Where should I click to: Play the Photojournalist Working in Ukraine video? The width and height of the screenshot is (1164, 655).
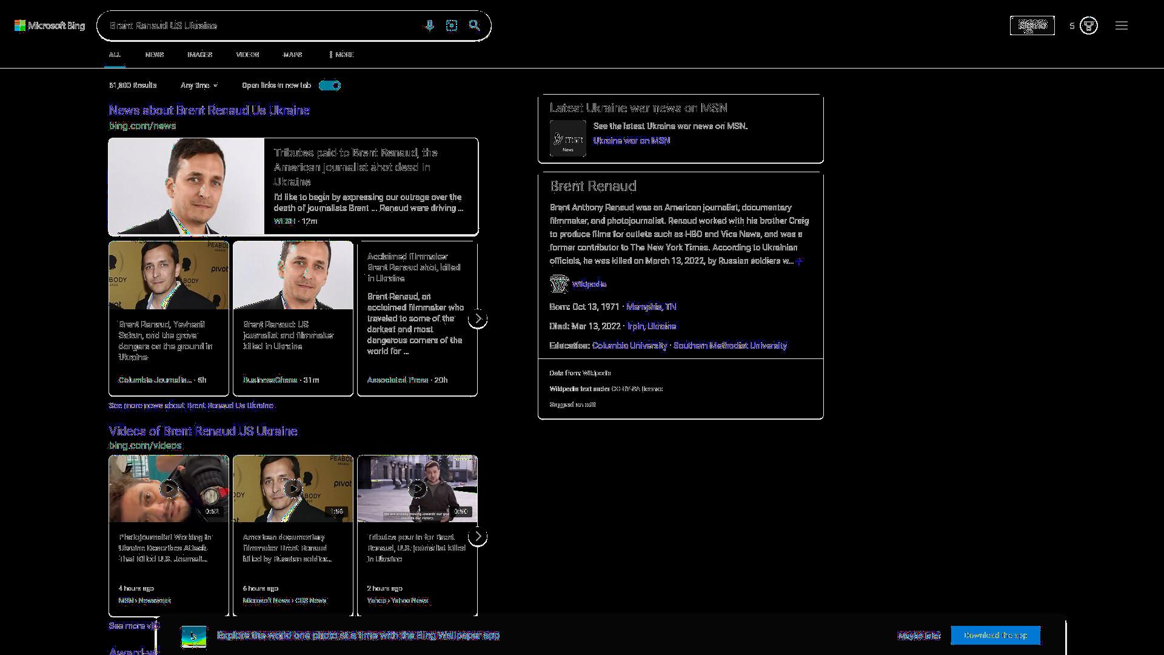tap(169, 489)
